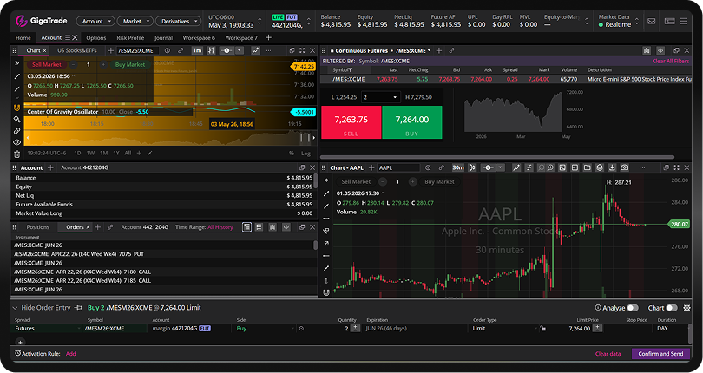Click the lock-drawings link icon in ES chart sidebar
703x373 pixels.
[x=17, y=131]
